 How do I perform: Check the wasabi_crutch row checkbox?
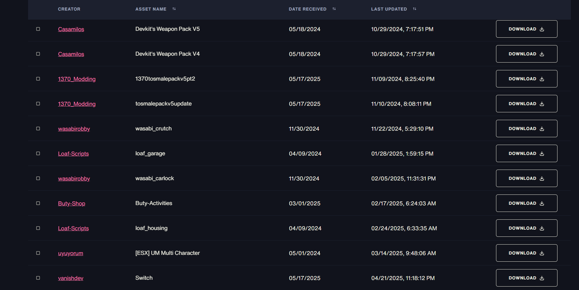point(38,129)
